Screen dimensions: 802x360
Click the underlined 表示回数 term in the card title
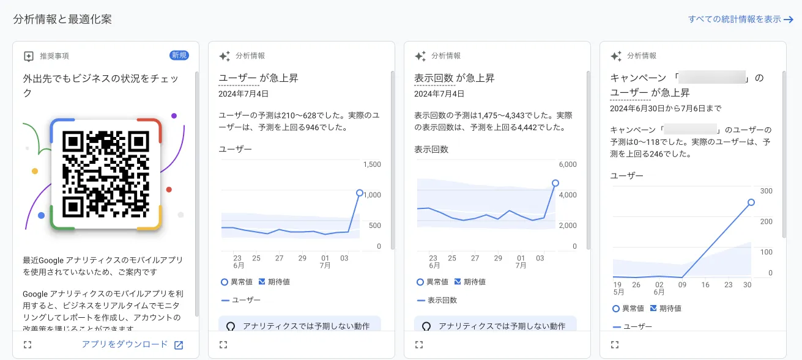[x=434, y=78]
